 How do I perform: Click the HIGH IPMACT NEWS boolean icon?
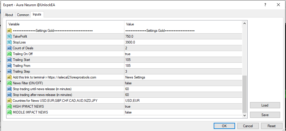pyautogui.click(x=9, y=106)
